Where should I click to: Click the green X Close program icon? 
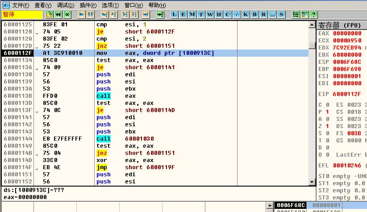[x=67, y=15]
